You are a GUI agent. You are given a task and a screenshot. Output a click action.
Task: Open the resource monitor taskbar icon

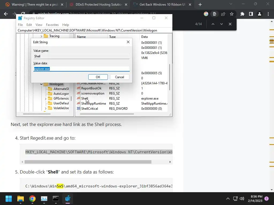(x=44, y=199)
